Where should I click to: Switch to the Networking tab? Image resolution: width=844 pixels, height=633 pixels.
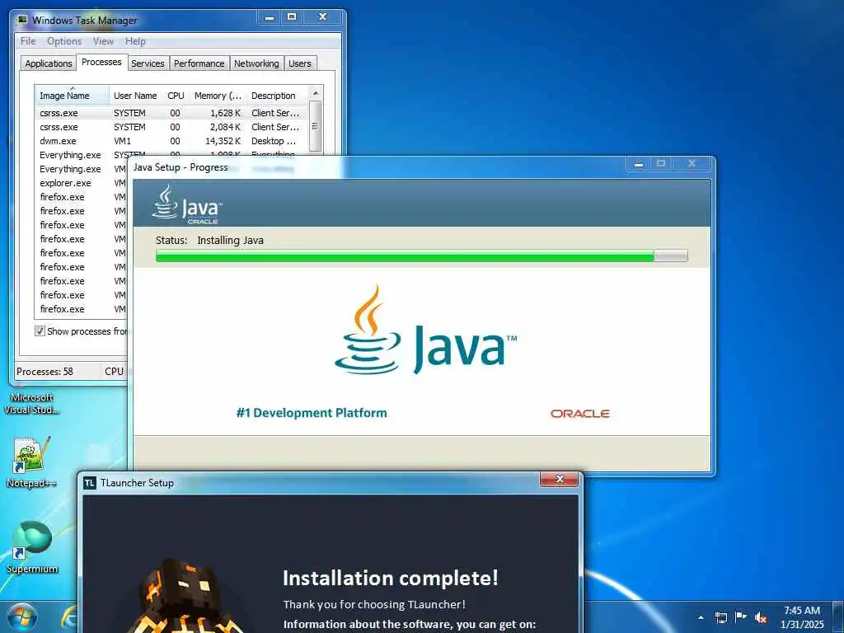tap(256, 63)
